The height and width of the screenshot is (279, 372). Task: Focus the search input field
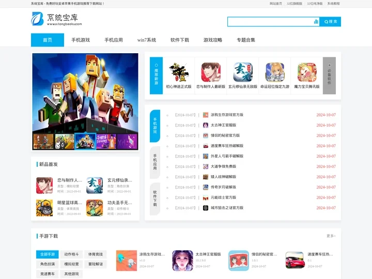[270, 22]
